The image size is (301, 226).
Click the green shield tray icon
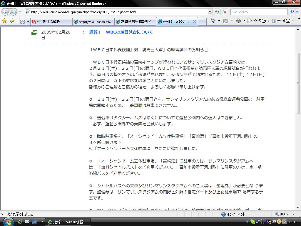coord(253,222)
